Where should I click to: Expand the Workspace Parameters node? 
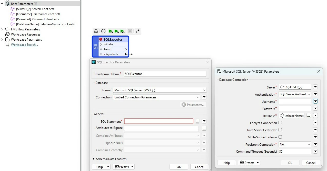pos(2,39)
